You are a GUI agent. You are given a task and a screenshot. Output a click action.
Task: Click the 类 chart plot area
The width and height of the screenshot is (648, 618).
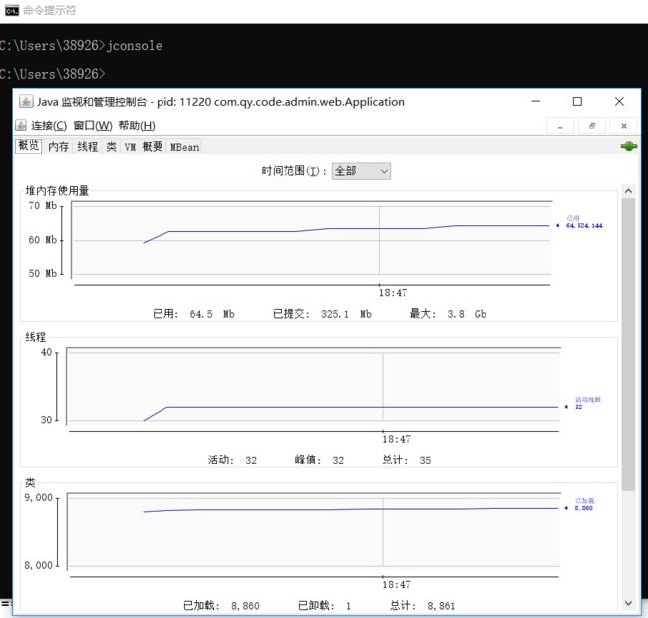[x=313, y=530]
